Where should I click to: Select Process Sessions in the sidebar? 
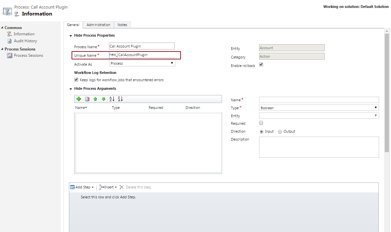(28, 55)
